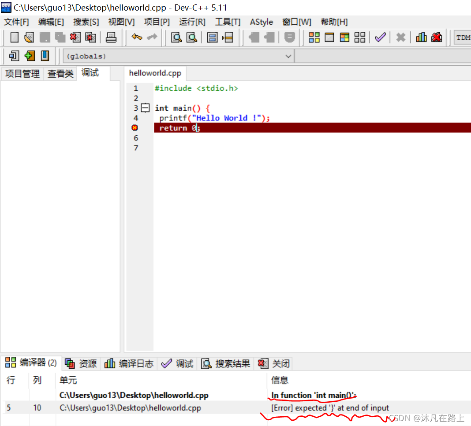This screenshot has width=471, height=426.
Task: Click the Compile and Run icon
Action: [344, 37]
